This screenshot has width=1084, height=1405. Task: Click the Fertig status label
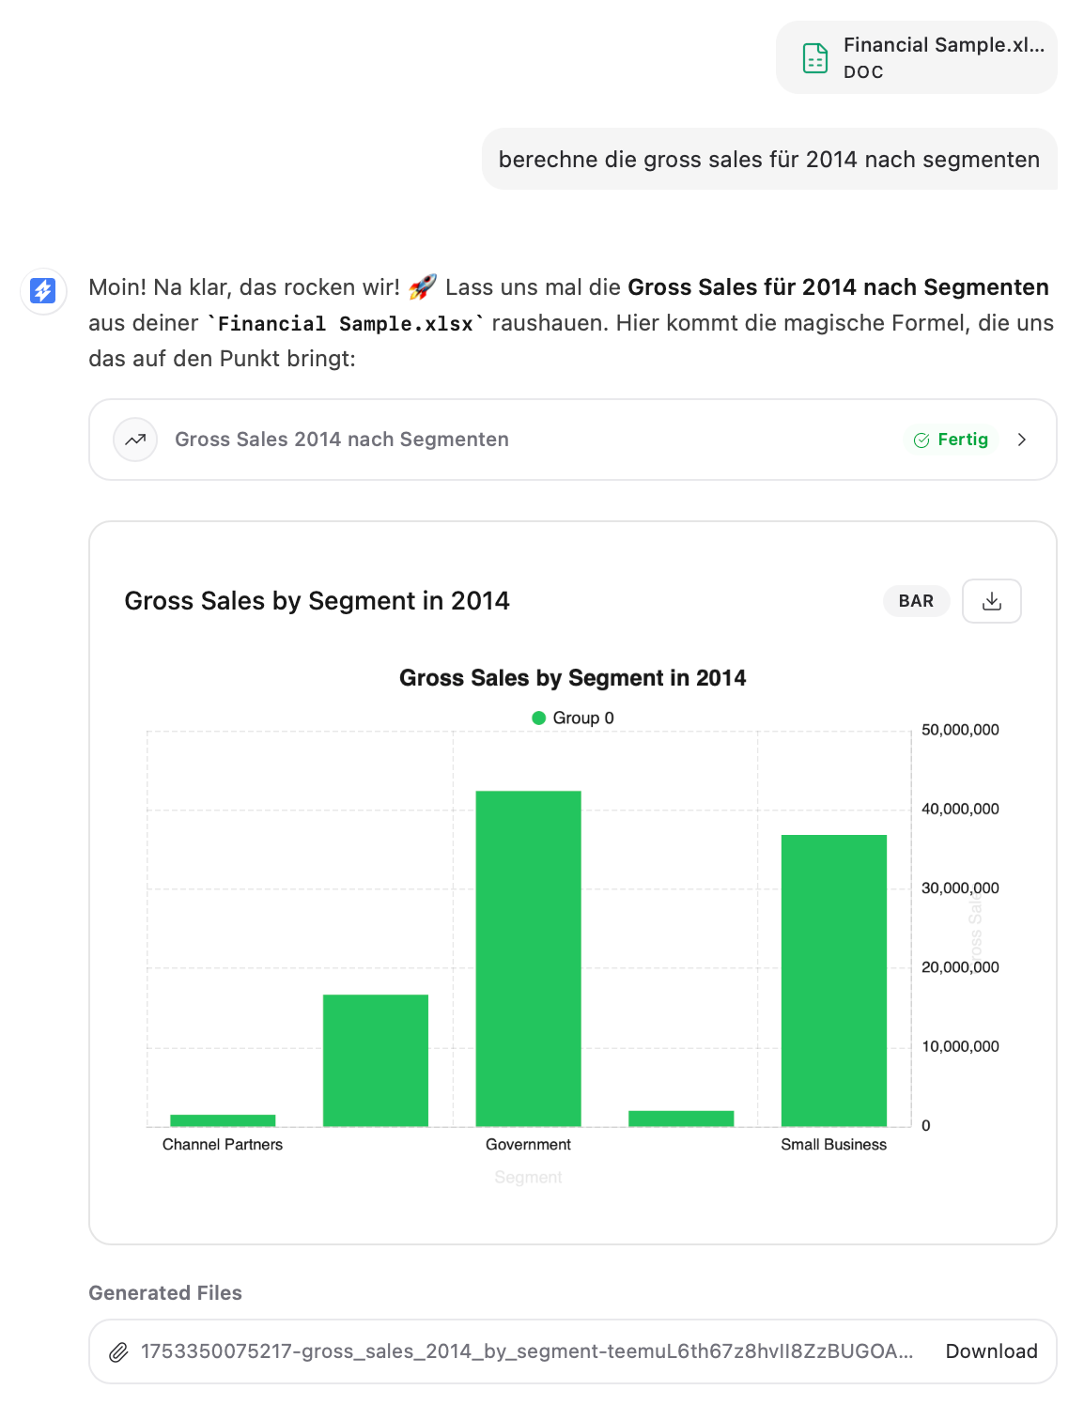click(x=963, y=440)
